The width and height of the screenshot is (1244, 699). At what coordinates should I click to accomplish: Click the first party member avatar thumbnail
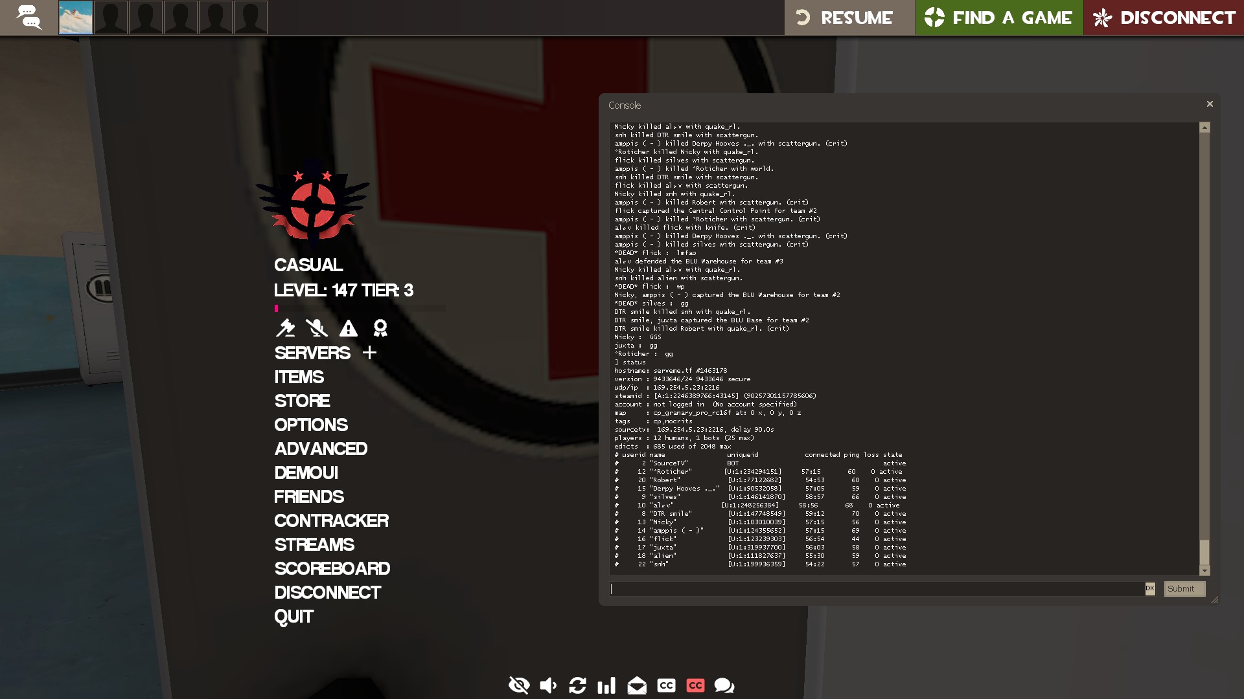click(76, 17)
